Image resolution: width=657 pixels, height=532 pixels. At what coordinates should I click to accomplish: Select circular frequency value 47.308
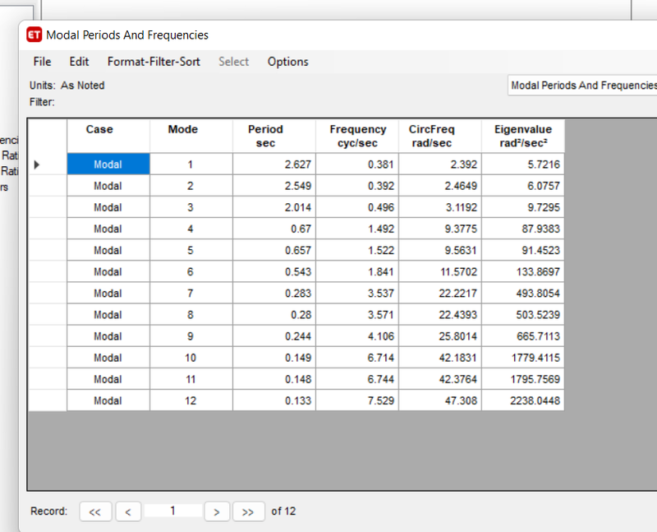tap(440, 400)
